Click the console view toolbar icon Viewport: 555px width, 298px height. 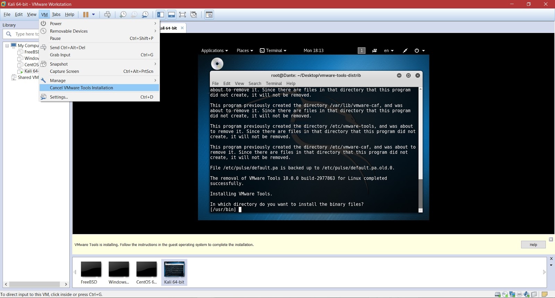[209, 15]
